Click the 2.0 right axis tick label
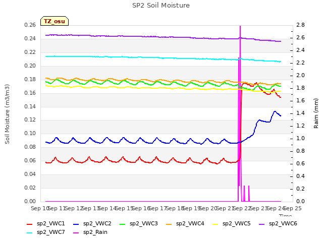Image resolution: width=323 pixels, height=242 pixels. coord(301,75)
